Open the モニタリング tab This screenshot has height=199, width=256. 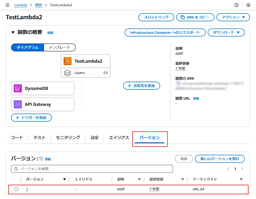[68, 138]
